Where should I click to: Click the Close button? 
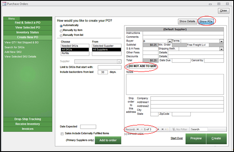coord(223,11)
